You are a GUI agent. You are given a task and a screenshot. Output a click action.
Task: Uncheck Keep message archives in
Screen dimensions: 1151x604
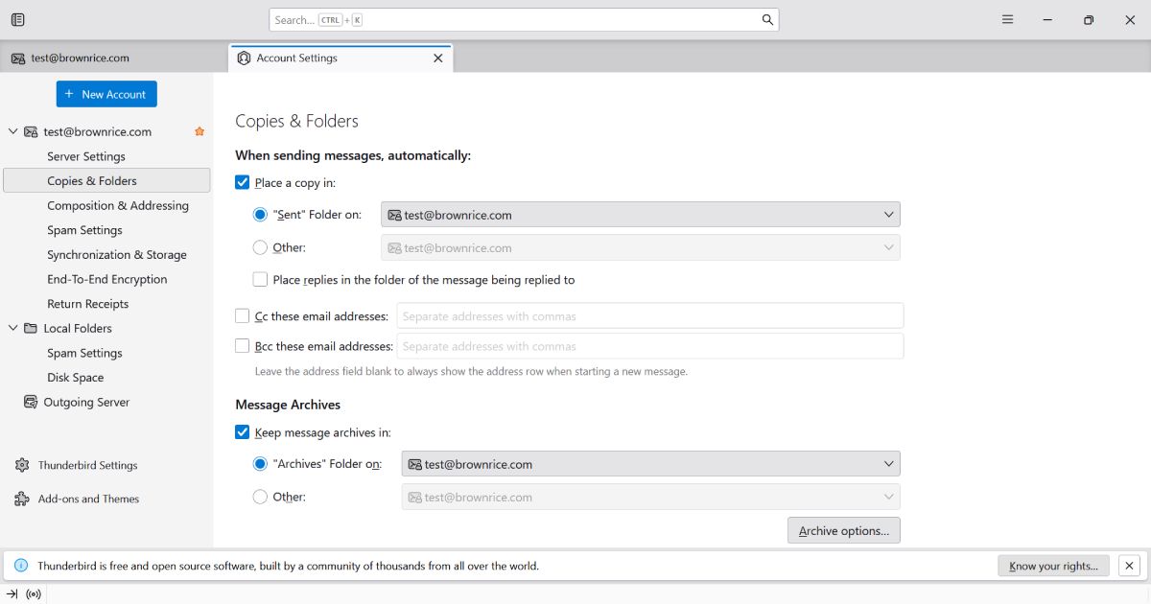point(242,432)
